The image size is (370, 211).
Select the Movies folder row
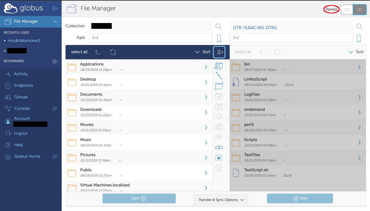click(139, 127)
